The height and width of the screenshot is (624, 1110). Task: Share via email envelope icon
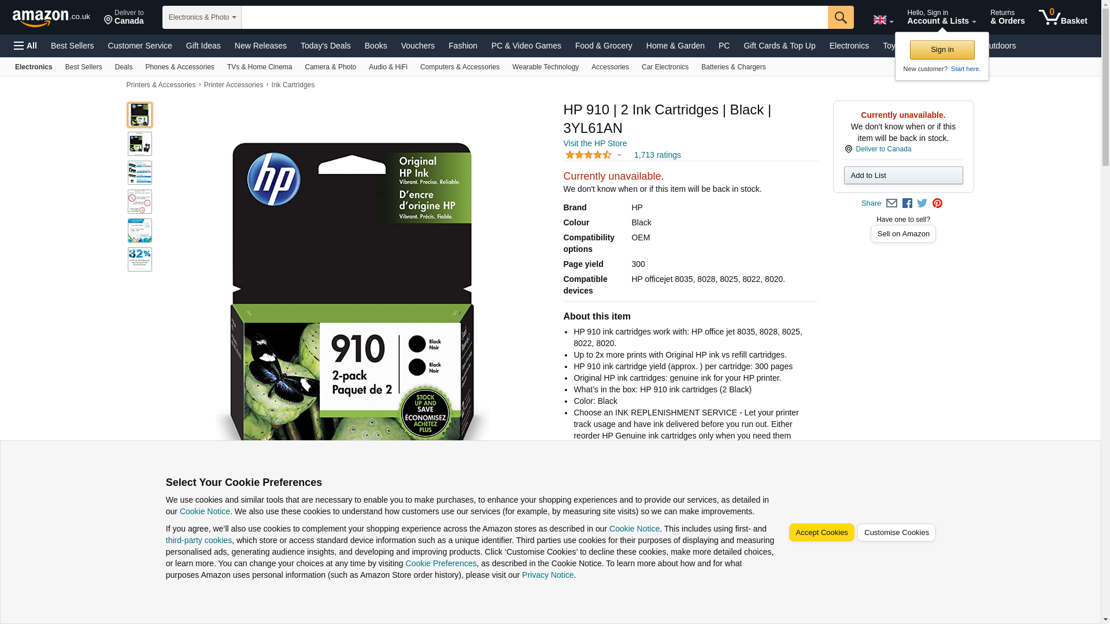click(891, 203)
